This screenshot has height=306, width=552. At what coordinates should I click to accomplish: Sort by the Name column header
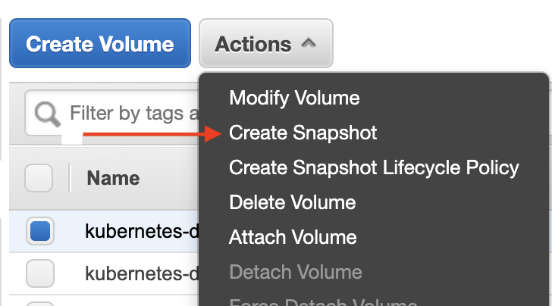(113, 178)
